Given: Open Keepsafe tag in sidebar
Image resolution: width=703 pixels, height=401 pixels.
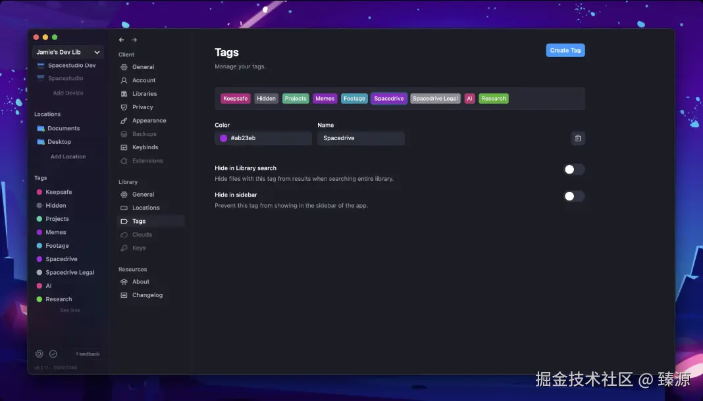Looking at the screenshot, I should [54, 192].
